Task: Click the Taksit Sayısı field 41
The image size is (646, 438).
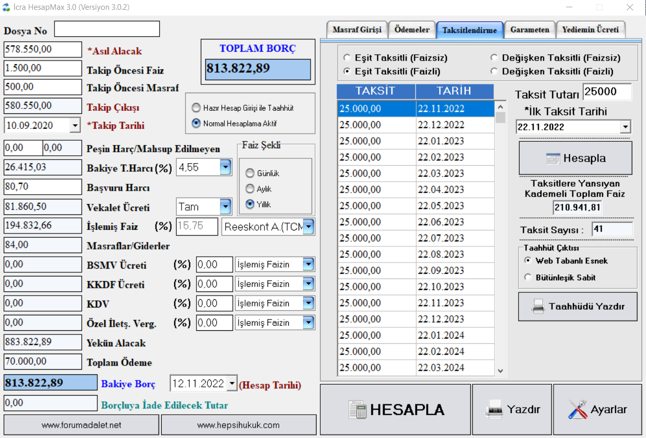Action: (x=612, y=229)
